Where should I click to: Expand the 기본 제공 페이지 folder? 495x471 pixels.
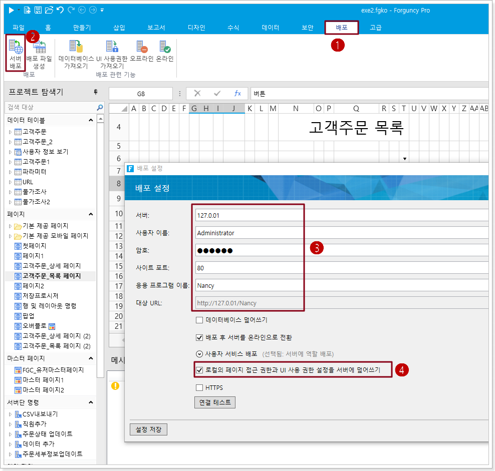click(10, 226)
